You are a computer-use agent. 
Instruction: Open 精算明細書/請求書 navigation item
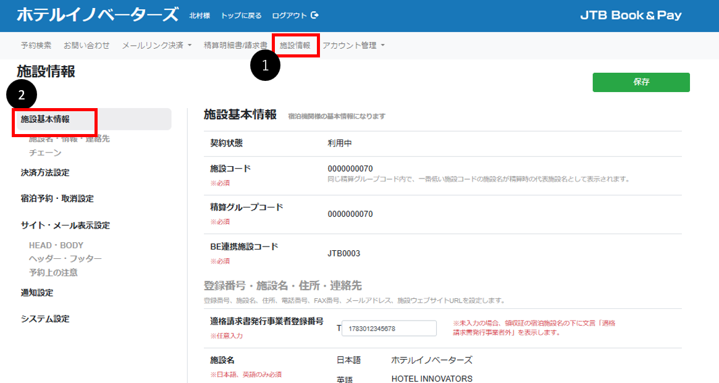pyautogui.click(x=235, y=46)
